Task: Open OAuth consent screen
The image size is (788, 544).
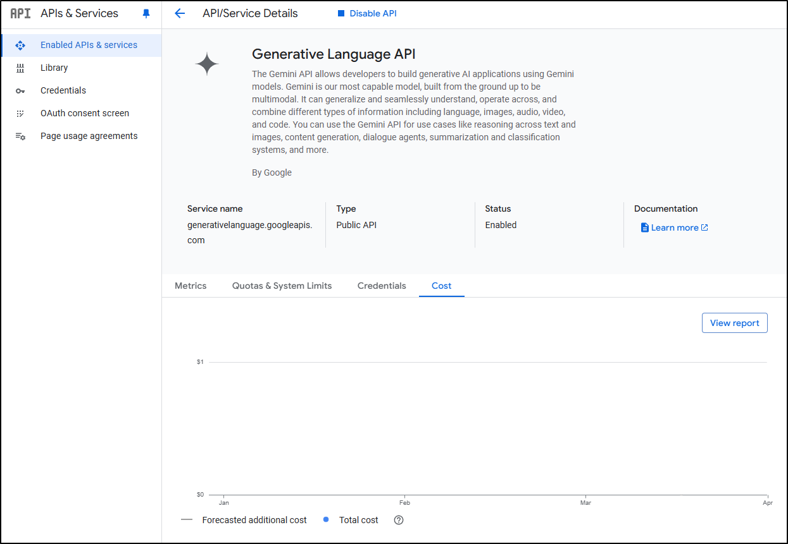Action: (x=82, y=113)
